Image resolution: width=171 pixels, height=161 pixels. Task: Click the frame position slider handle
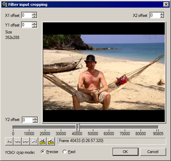click(78, 127)
